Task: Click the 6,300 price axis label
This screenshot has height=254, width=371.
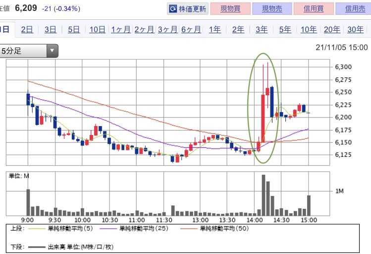Action: pos(343,67)
